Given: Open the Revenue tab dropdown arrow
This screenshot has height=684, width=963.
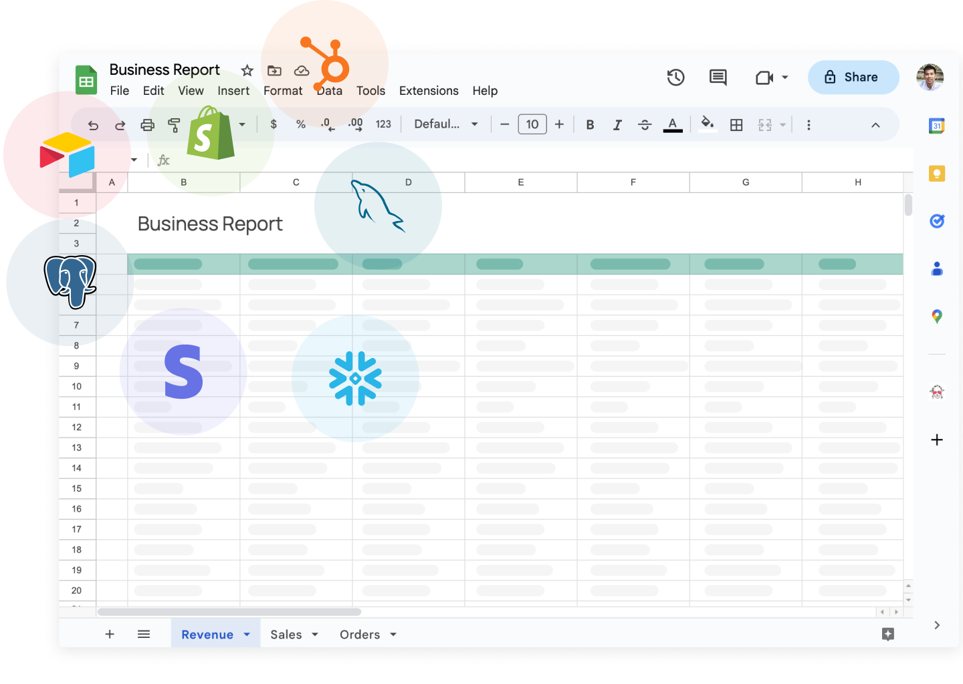Looking at the screenshot, I should (247, 635).
